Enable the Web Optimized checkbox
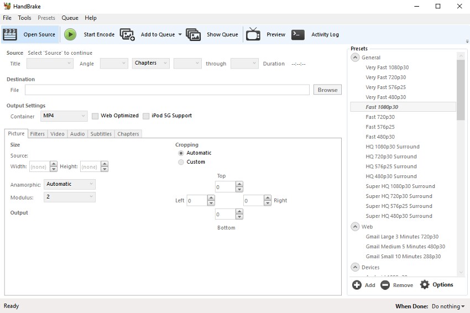Screen dimensions: 470x313 click(x=95, y=116)
